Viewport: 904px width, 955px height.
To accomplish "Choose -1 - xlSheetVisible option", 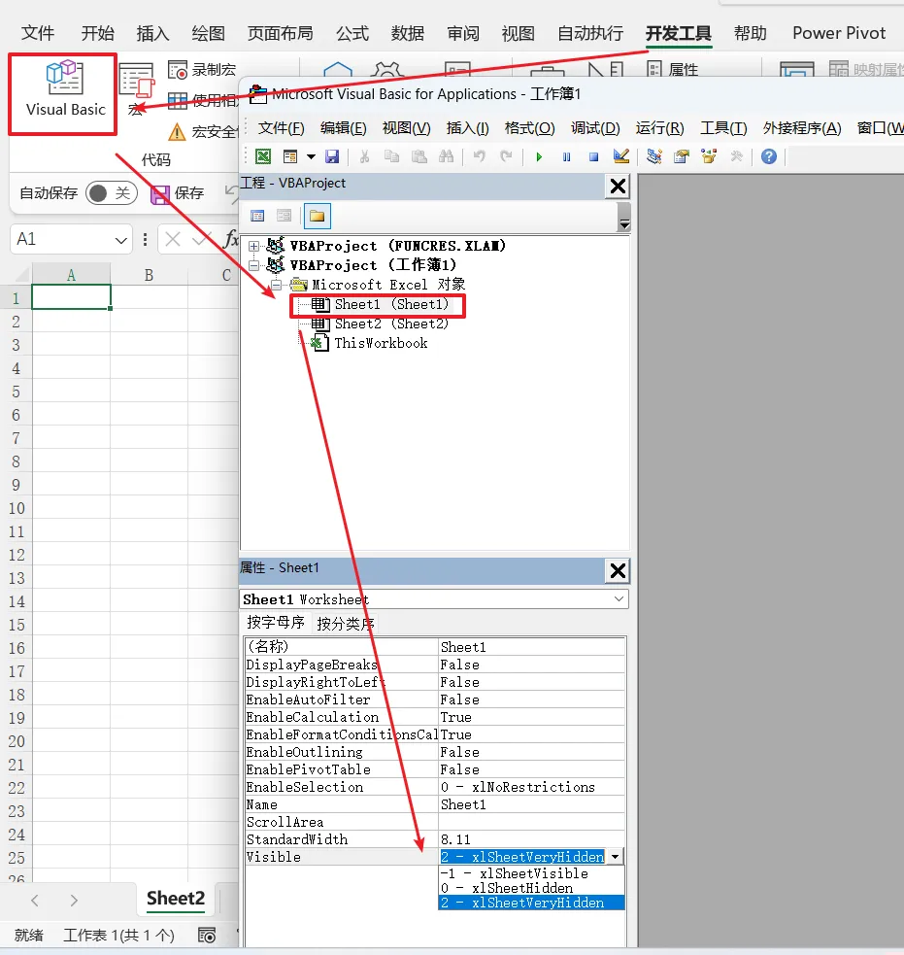I will click(x=531, y=873).
